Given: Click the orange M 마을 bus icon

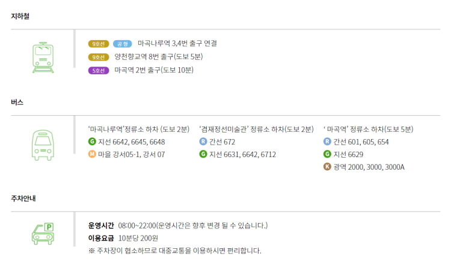Looking at the screenshot, I should (92, 154).
